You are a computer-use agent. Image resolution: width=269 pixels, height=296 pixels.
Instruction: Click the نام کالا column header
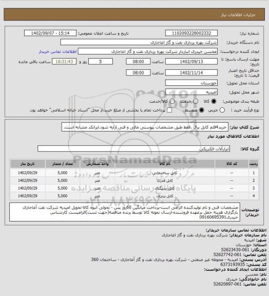point(165,164)
